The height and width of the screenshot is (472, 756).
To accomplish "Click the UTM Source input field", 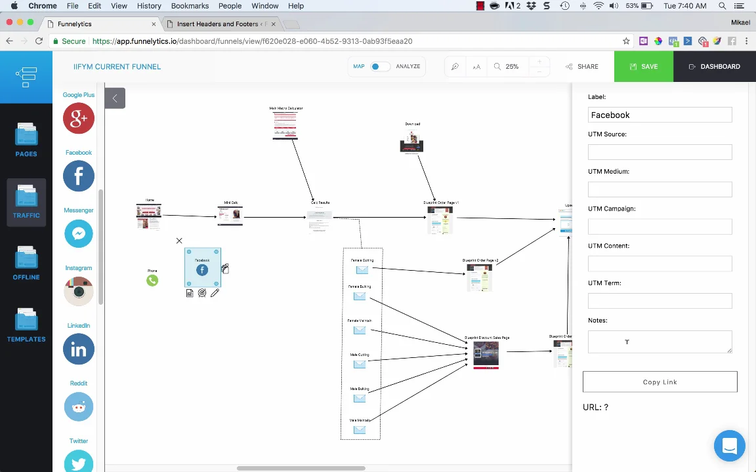I will pos(660,152).
